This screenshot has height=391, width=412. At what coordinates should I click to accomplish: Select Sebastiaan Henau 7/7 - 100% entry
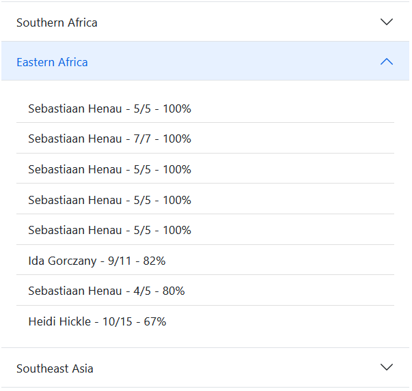click(x=109, y=139)
